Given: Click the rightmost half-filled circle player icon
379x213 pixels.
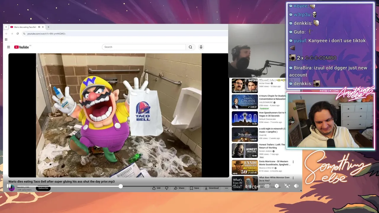Looking at the screenshot, I should click(x=296, y=186).
